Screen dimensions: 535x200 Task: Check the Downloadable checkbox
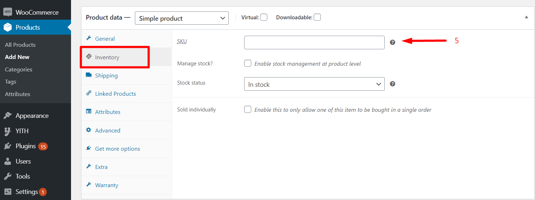[x=317, y=17]
